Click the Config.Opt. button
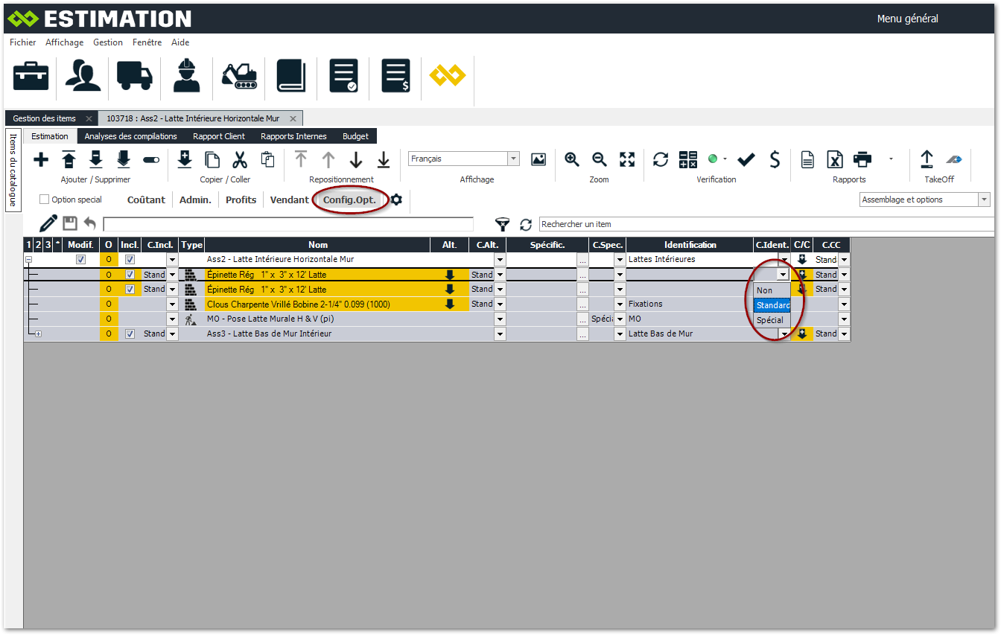 tap(349, 200)
